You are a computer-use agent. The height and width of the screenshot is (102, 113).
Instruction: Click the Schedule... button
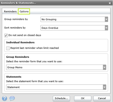[61, 98]
